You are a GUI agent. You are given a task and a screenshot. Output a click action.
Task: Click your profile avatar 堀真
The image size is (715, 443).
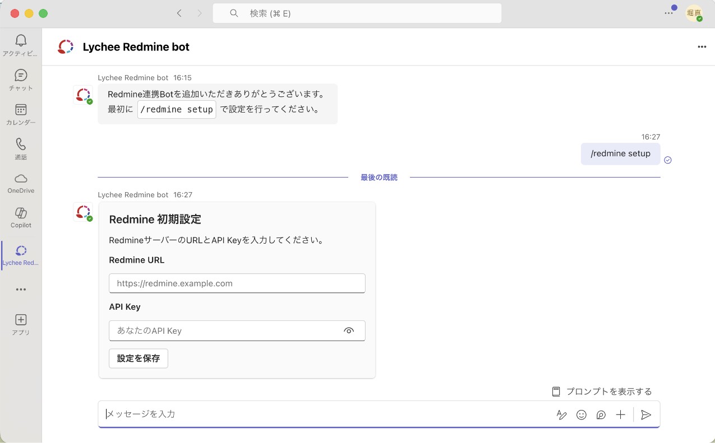tap(694, 13)
